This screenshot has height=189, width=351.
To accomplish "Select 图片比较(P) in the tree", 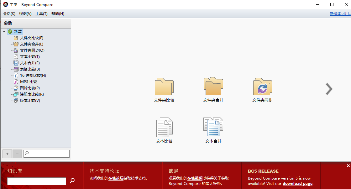I will coord(30,88).
